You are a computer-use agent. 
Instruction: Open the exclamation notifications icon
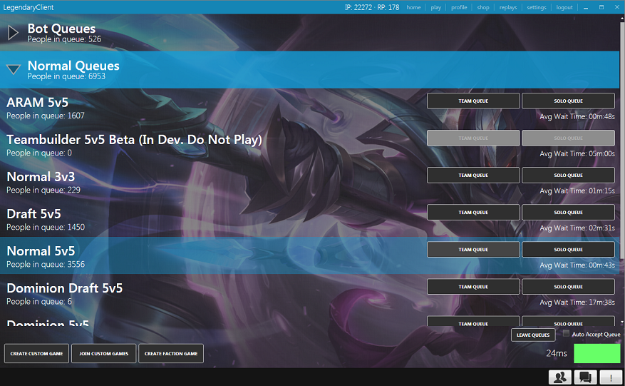coord(611,377)
